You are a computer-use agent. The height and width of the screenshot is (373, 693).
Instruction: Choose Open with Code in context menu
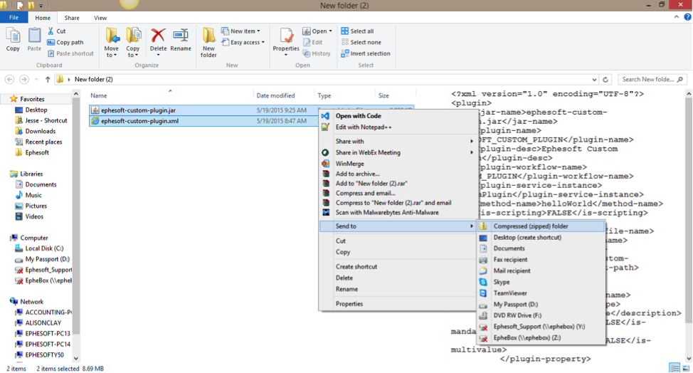click(358, 116)
